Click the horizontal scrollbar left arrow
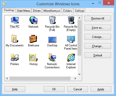The height and width of the screenshot is (96, 116). pyautogui.click(x=7, y=78)
